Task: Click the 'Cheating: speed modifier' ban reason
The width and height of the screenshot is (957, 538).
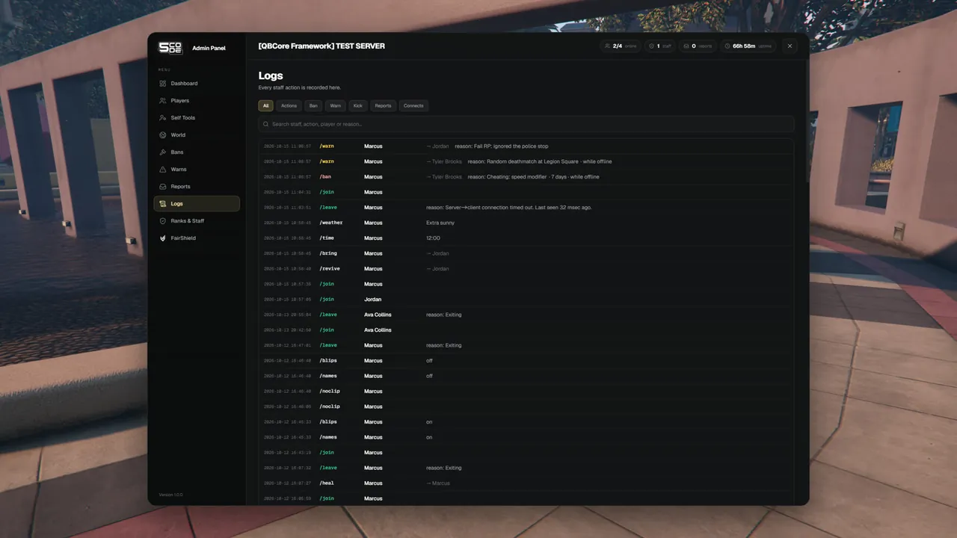Action: (x=533, y=177)
